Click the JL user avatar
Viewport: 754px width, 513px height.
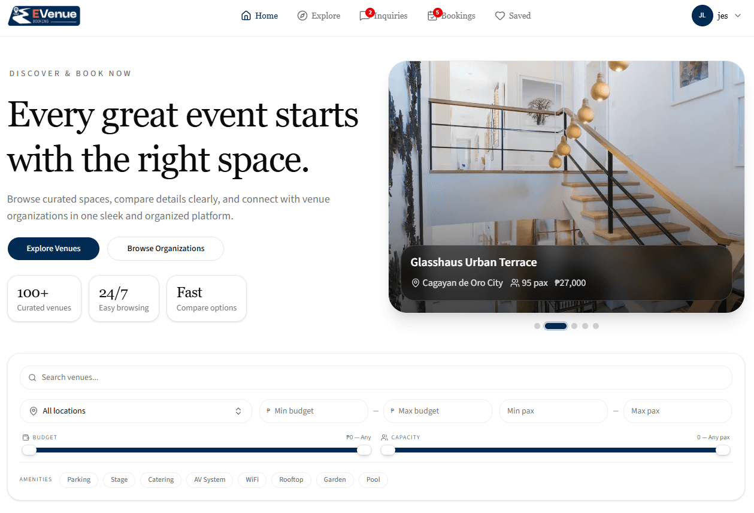(x=702, y=16)
